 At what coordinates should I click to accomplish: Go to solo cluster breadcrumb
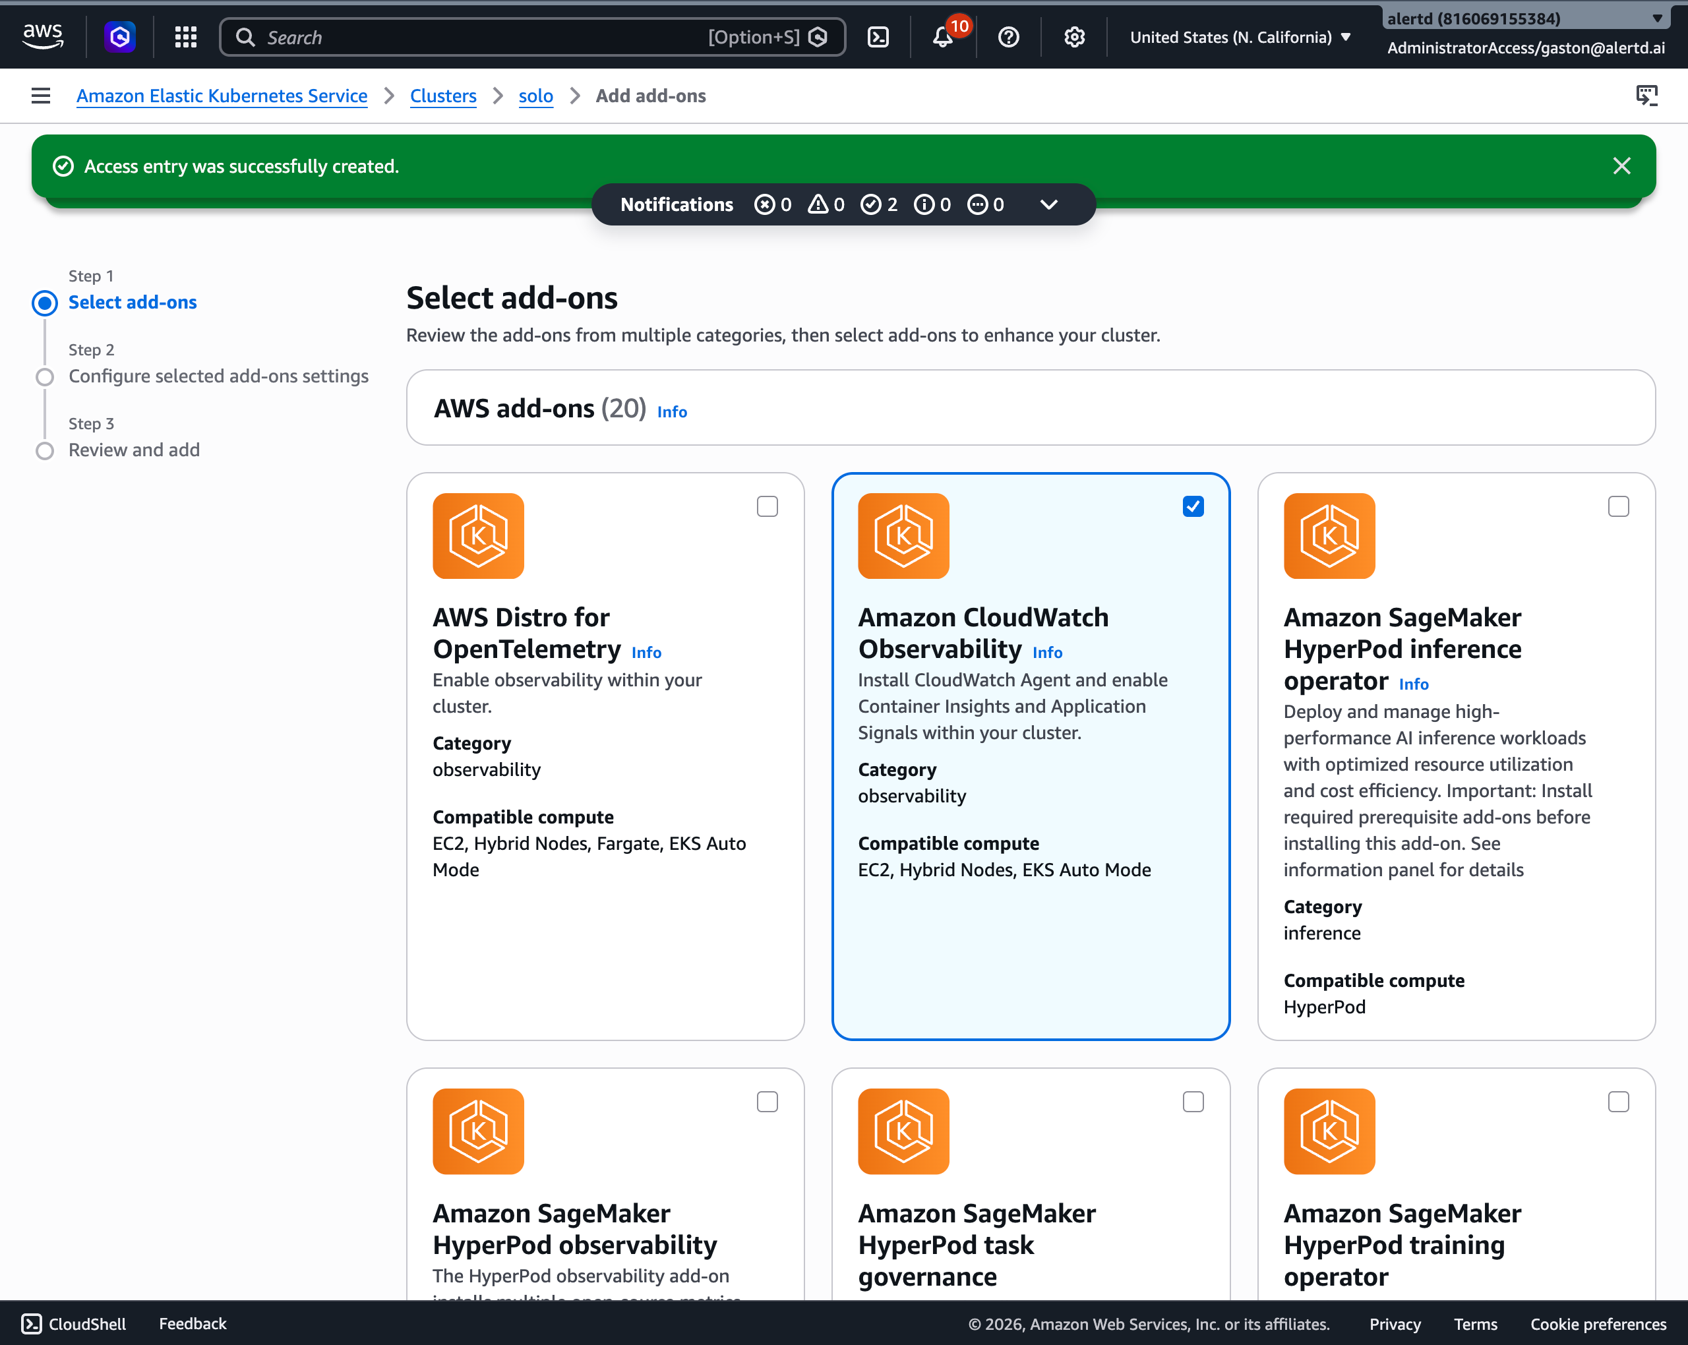(x=535, y=96)
